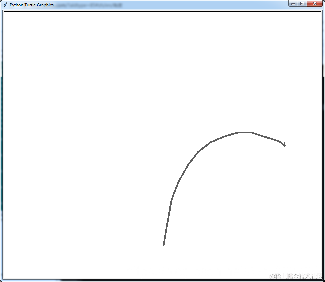Click the turtle arrow cursor at the curve end

coord(284,144)
